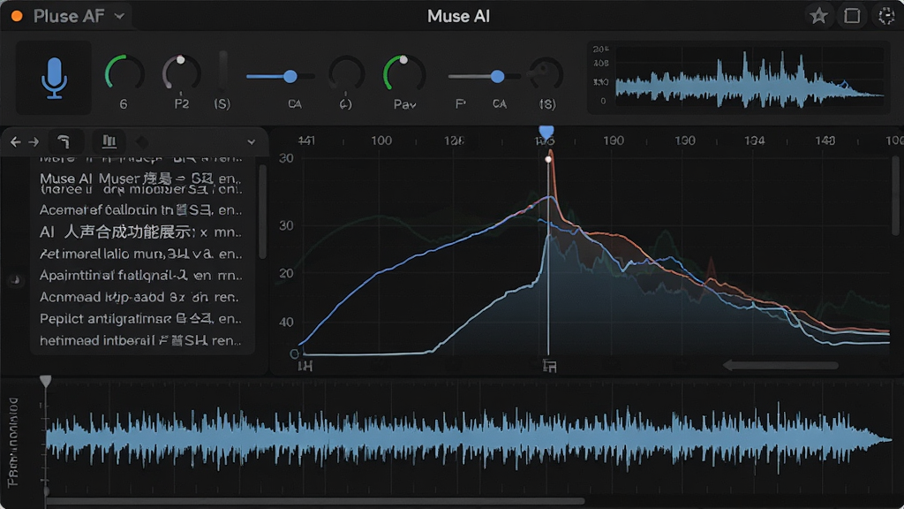Adjust the green Pav knob

click(x=404, y=74)
